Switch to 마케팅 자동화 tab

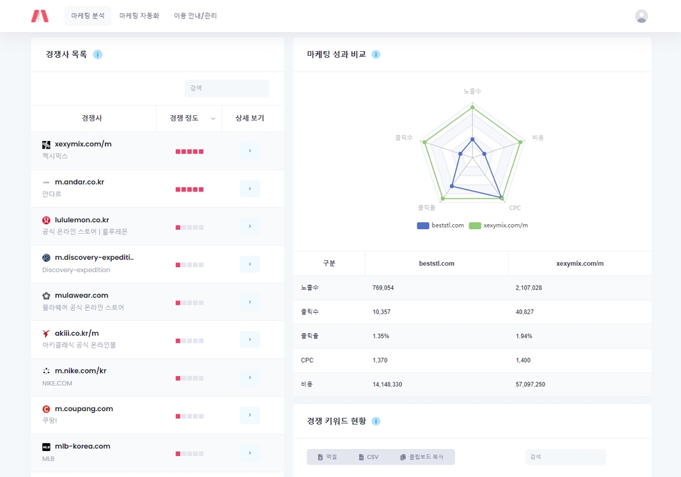(139, 16)
